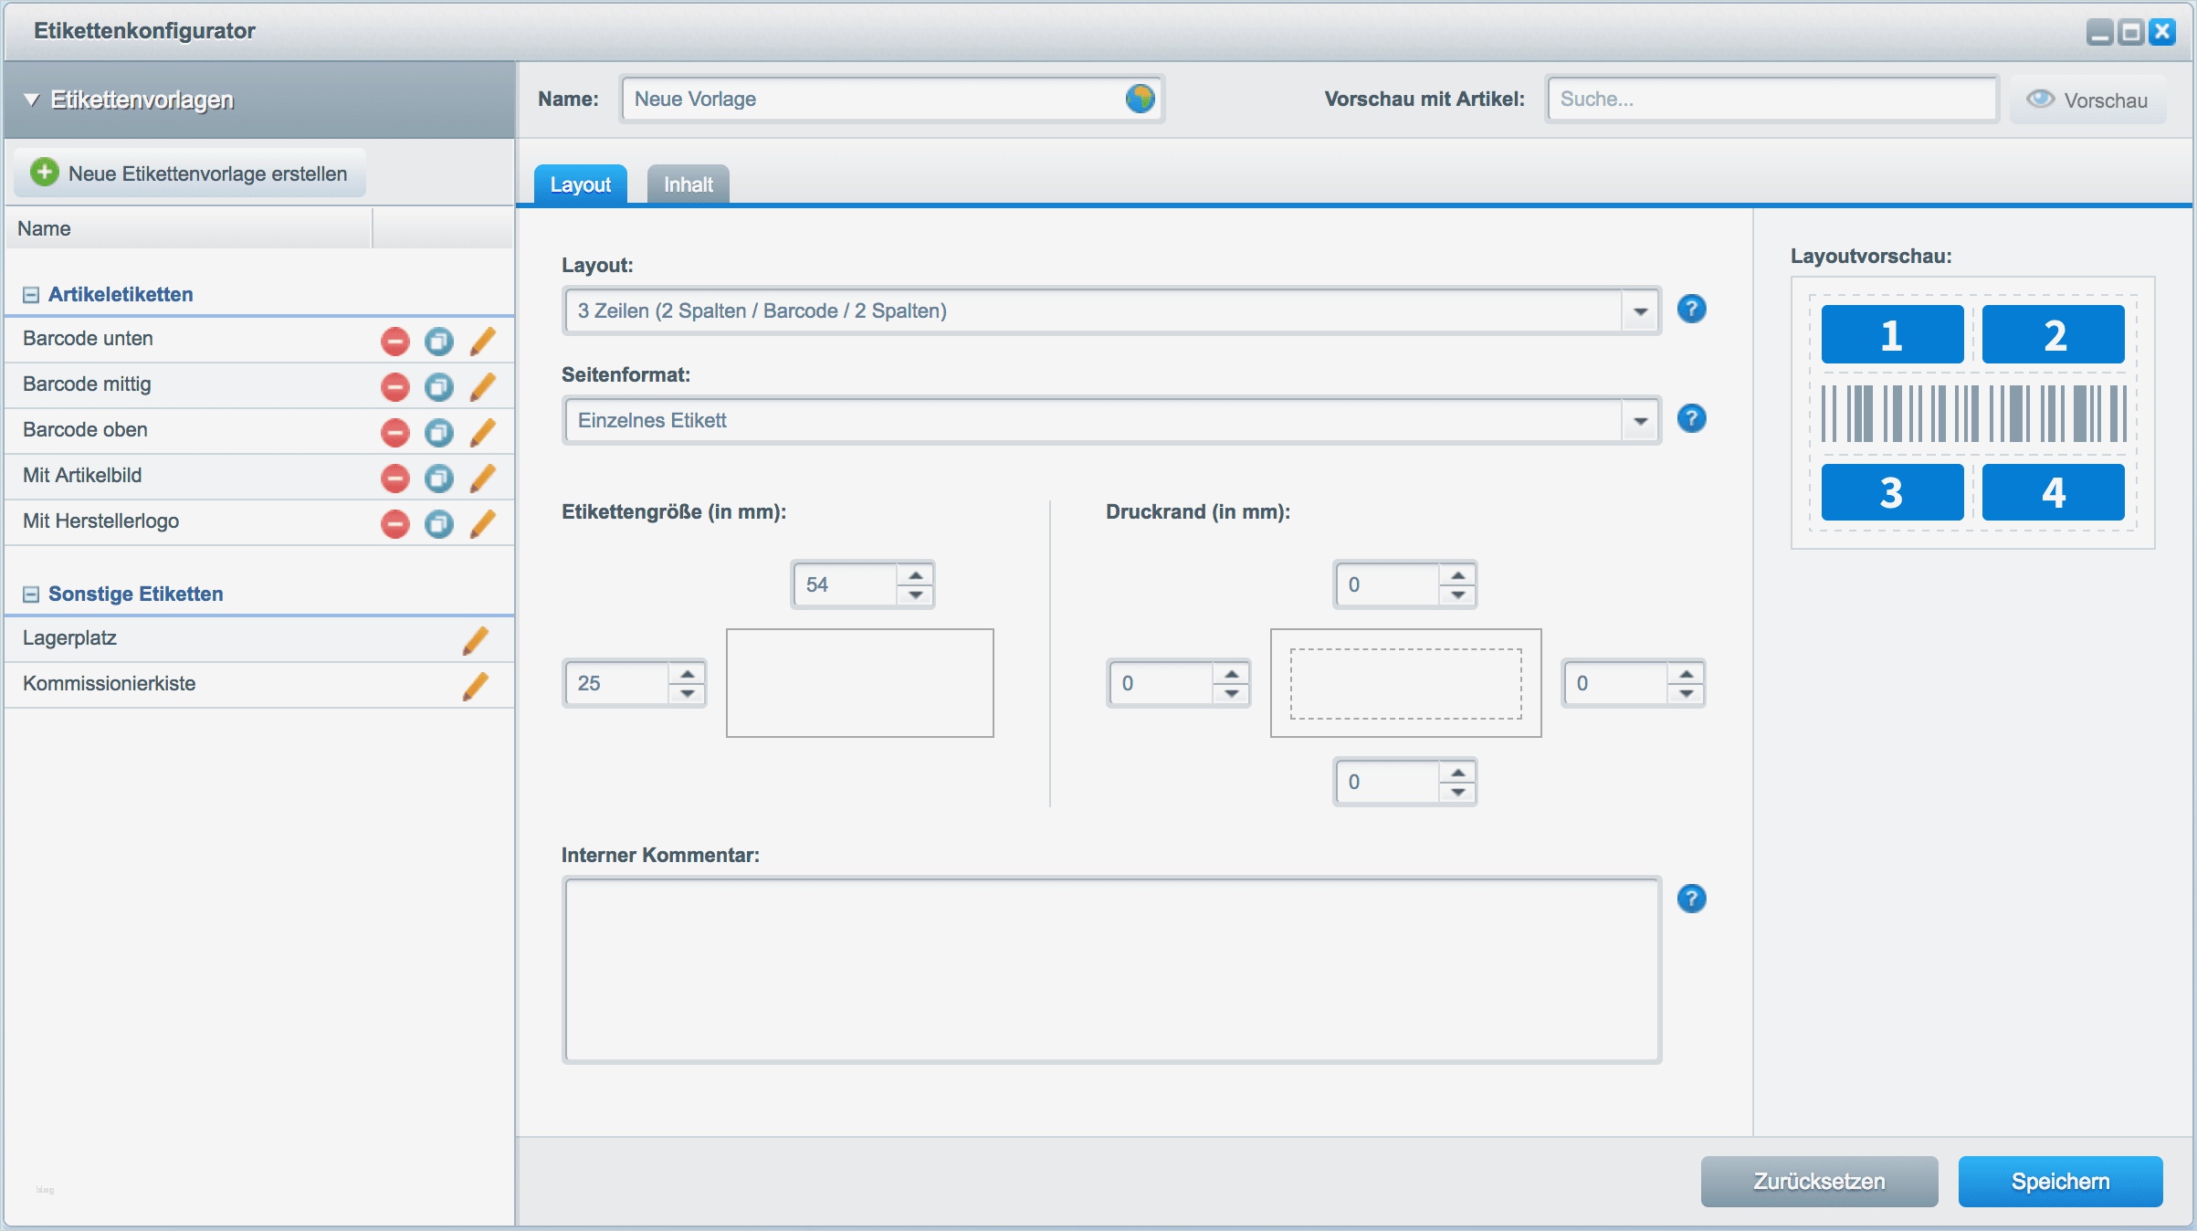Open the Seitenformat dropdown
Screen dimensions: 2197x1231
pyautogui.click(x=1640, y=421)
